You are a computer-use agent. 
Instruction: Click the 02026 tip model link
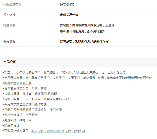[x=68, y=131]
